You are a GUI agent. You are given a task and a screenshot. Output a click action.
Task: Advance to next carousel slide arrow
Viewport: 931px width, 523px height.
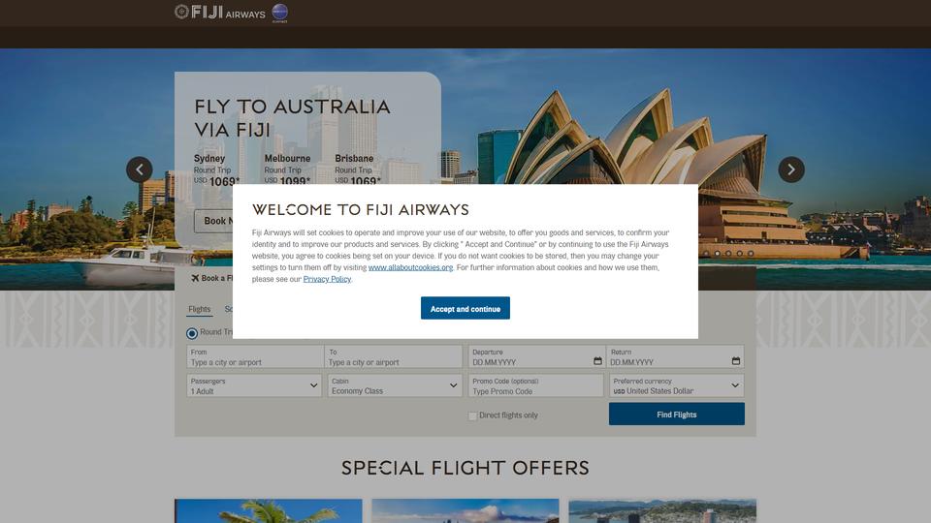pyautogui.click(x=791, y=169)
